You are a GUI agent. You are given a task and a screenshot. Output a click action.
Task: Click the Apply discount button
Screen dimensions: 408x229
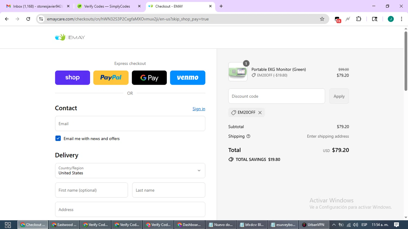point(339,96)
